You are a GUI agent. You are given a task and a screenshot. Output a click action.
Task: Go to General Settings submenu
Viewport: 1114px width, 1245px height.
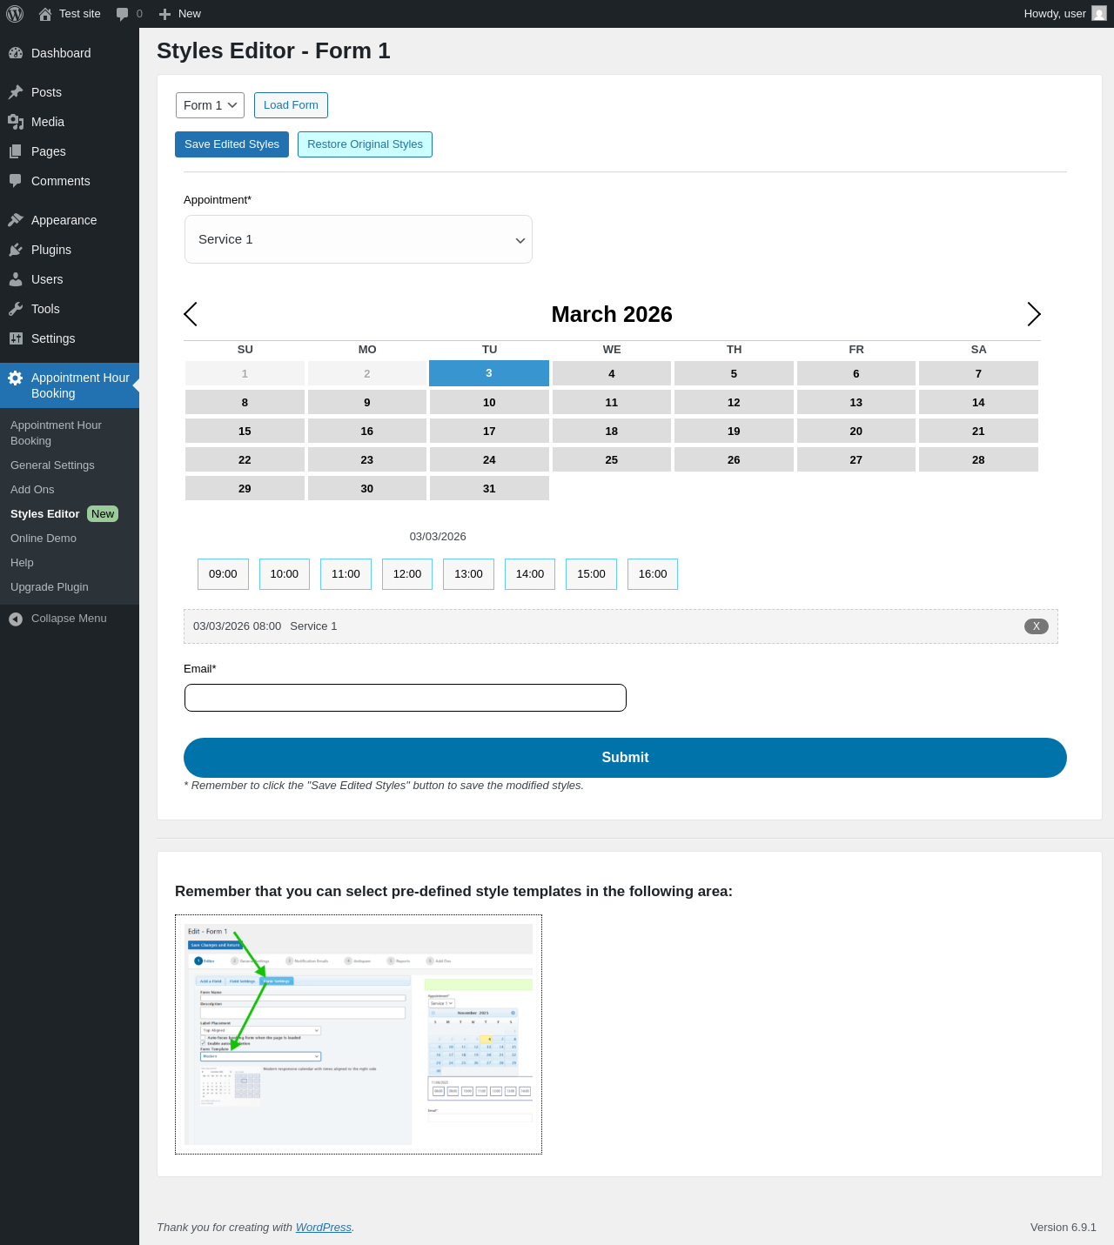coord(52,465)
